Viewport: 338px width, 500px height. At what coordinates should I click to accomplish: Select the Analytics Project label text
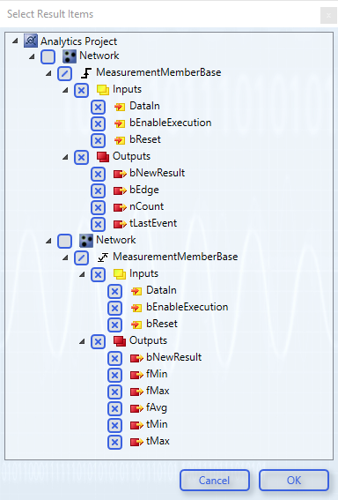[x=78, y=41]
